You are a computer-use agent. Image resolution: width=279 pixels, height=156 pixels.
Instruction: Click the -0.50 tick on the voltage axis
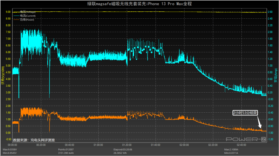(8, 139)
